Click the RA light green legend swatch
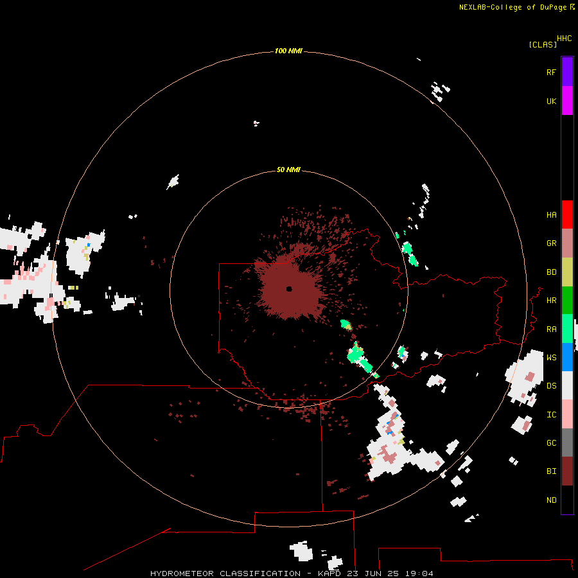Image resolution: width=578 pixels, height=578 pixels. [x=567, y=329]
